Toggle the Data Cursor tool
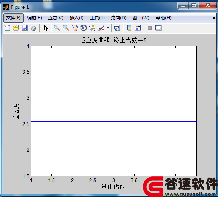218x197 pixels. click(92, 28)
